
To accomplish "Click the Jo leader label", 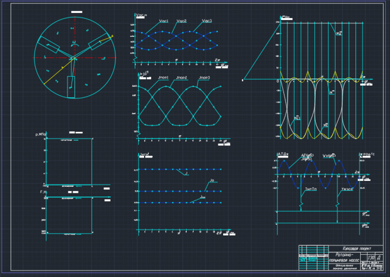I will tap(211, 180).
